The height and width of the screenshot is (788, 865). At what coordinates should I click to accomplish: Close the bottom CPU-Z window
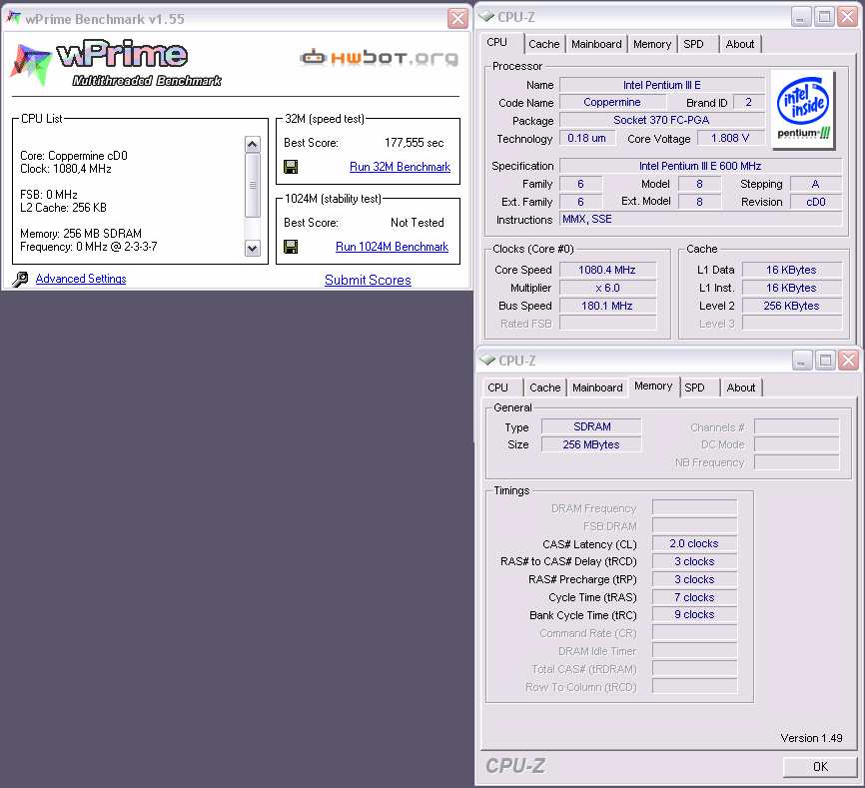click(848, 361)
